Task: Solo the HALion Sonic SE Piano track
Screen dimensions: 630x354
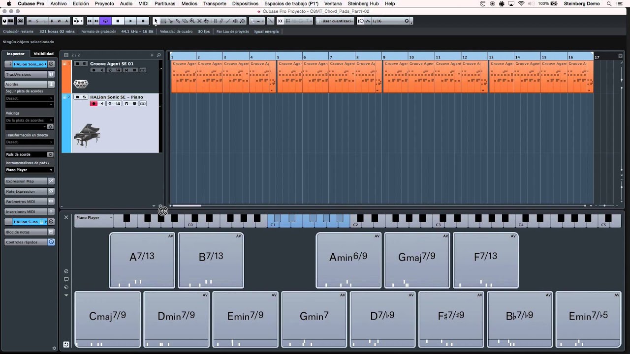Action: click(84, 97)
